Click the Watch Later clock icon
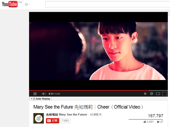The image size is (170, 127). [145, 94]
